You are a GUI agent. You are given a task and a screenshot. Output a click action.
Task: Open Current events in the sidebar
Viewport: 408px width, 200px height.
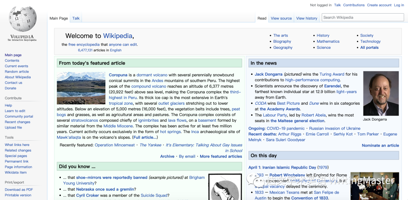click(16, 66)
